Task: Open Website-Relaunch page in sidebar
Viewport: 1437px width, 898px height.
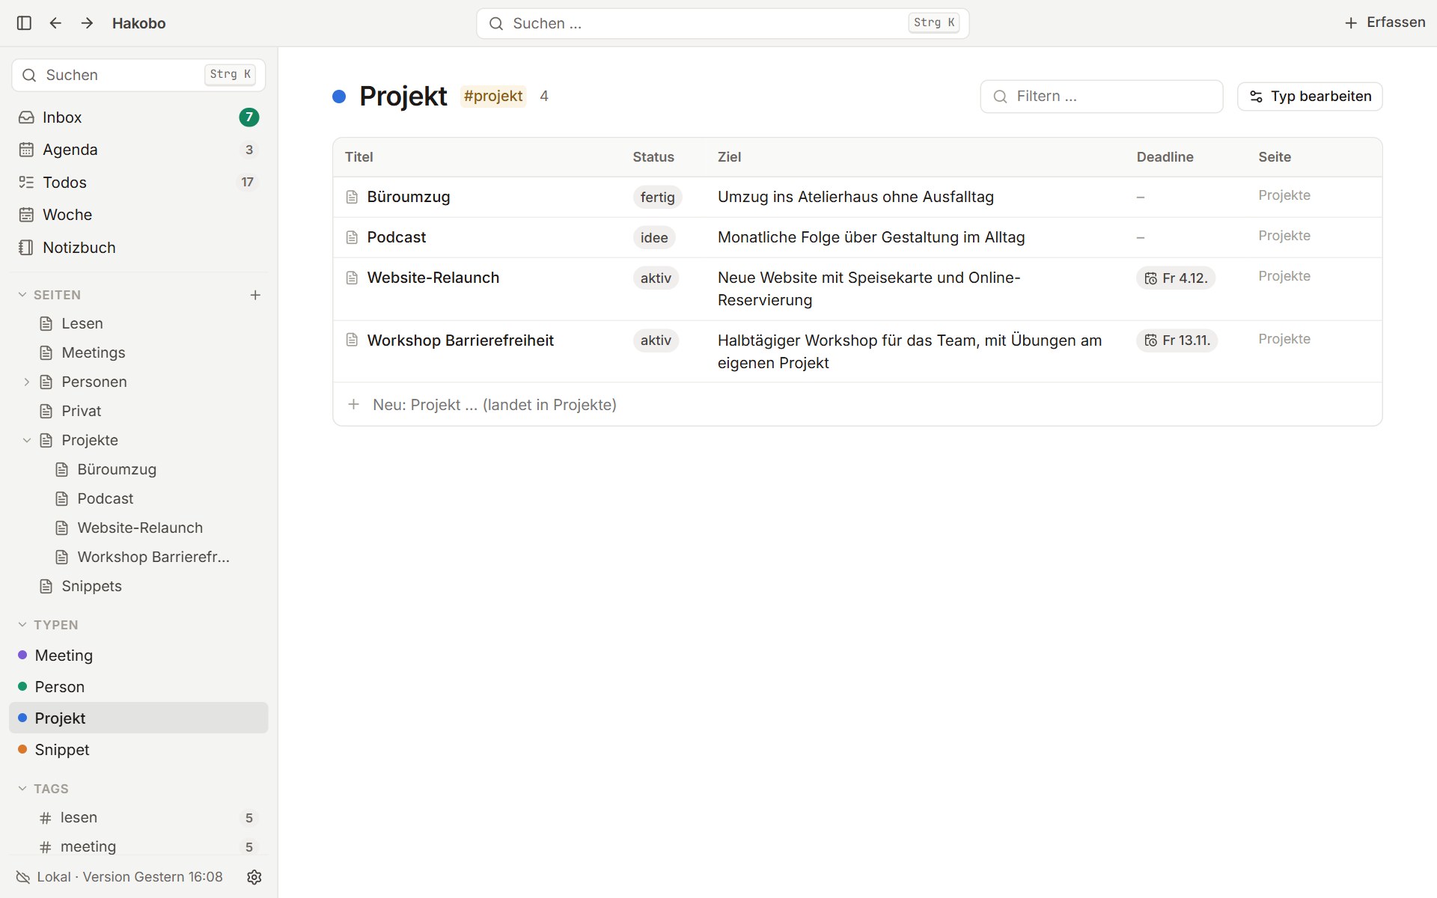Action: (x=138, y=528)
